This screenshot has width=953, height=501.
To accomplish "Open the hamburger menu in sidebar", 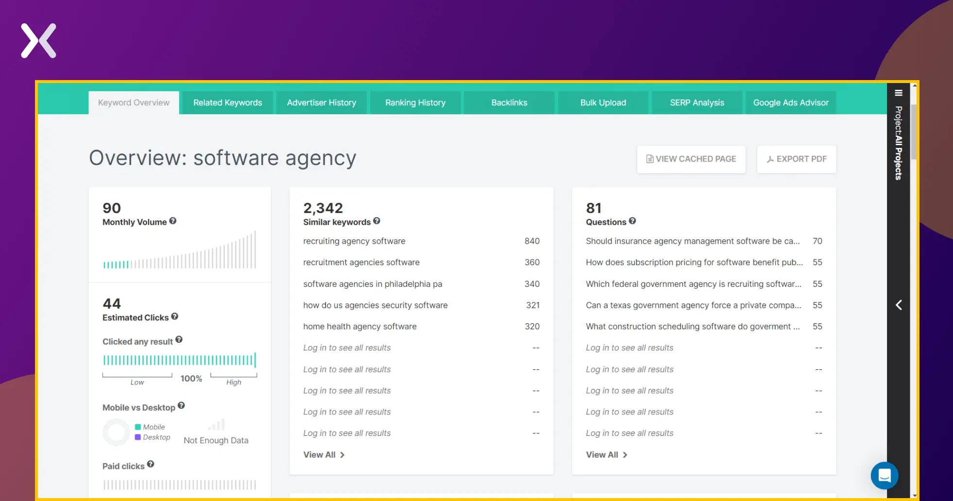I will (898, 93).
